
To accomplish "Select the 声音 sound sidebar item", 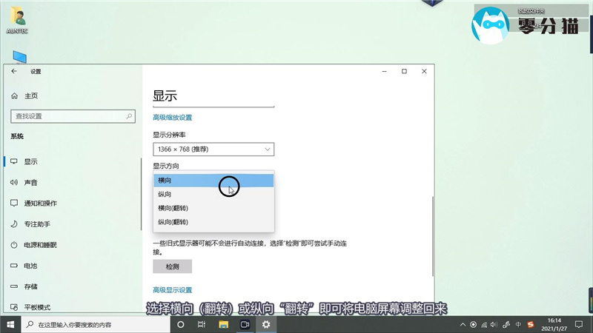I will [x=30, y=182].
